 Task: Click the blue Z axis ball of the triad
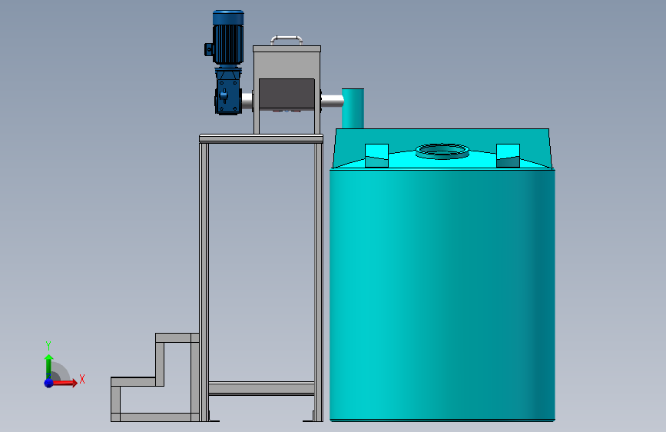[x=49, y=383]
